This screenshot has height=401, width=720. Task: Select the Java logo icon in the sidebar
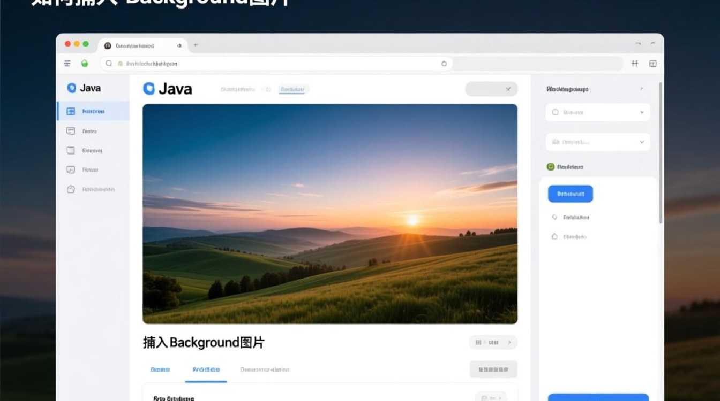coord(71,88)
